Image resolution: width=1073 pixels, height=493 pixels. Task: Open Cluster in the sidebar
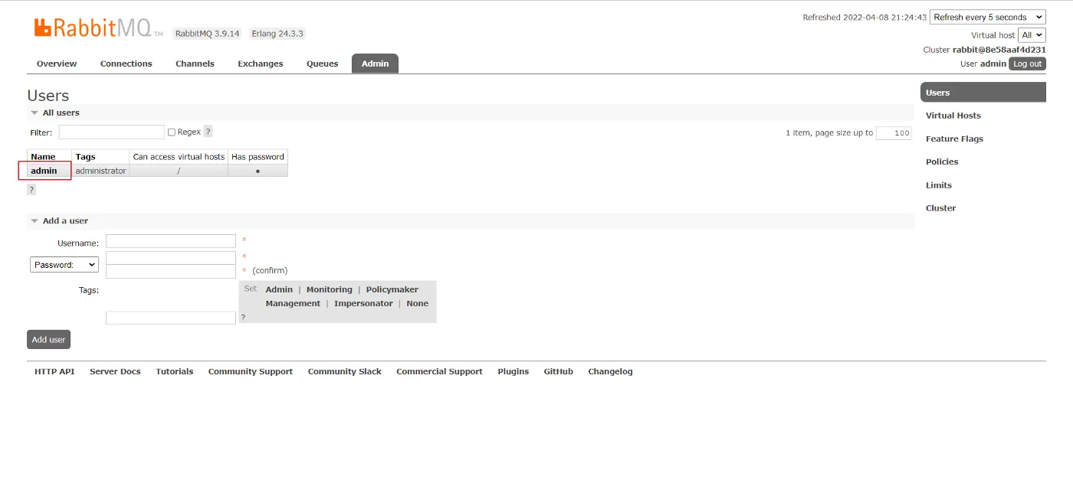(x=940, y=208)
